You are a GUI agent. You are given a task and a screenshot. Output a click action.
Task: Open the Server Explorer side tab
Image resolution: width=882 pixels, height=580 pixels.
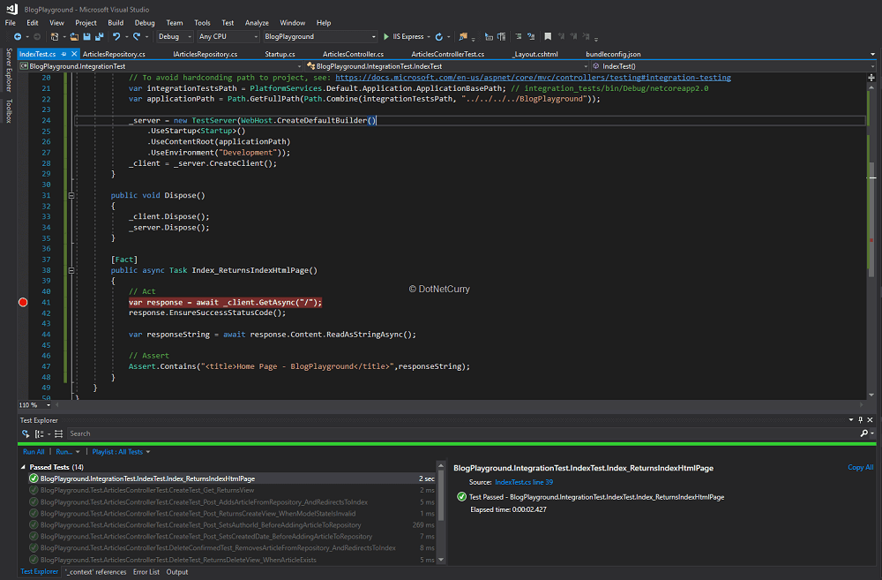tap(9, 70)
